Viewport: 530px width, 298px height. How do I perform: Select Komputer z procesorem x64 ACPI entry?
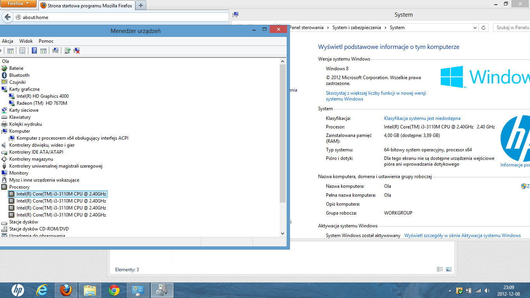(73, 138)
